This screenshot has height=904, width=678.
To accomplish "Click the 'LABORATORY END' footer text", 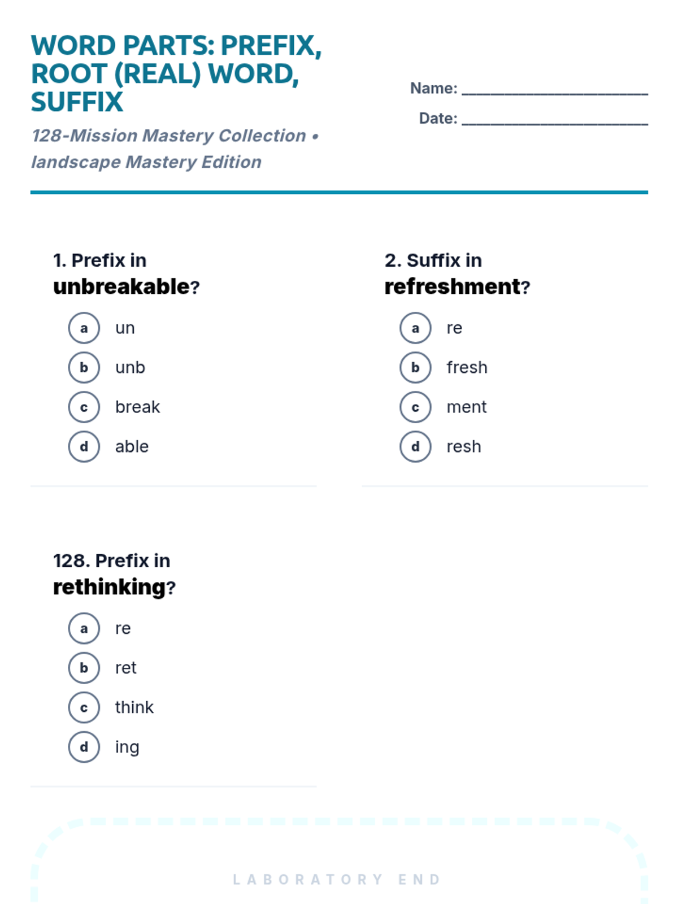I will [337, 880].
